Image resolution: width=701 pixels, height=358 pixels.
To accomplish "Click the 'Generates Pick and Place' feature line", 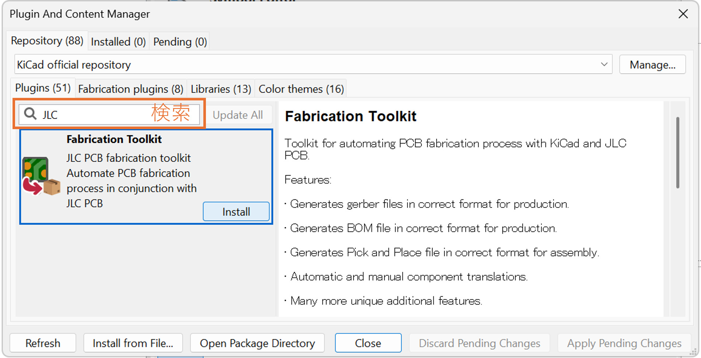I will point(442,252).
